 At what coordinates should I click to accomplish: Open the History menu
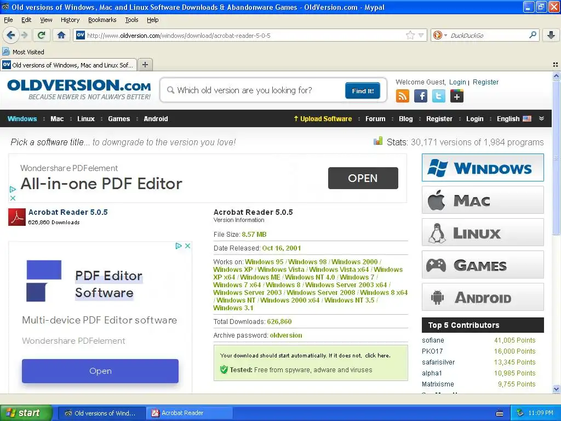70,20
